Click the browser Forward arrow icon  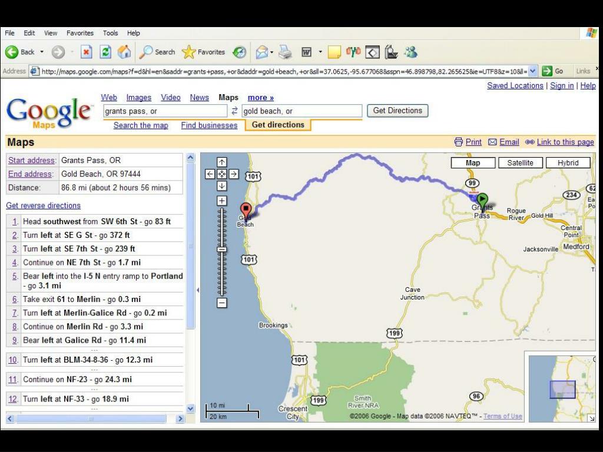click(x=58, y=52)
